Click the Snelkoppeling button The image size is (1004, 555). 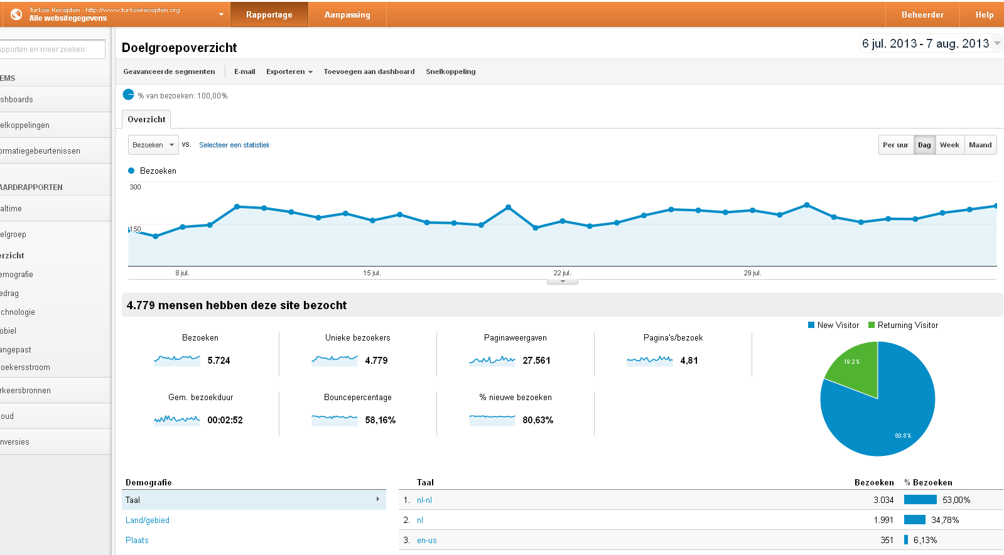pyautogui.click(x=451, y=71)
